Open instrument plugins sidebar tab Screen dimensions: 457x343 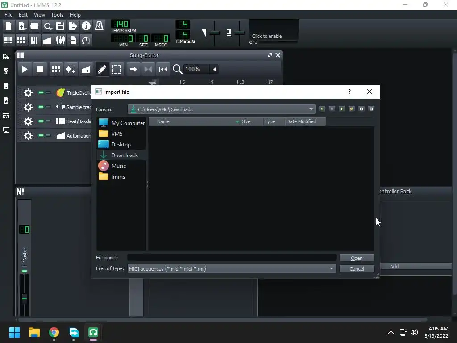[6, 56]
